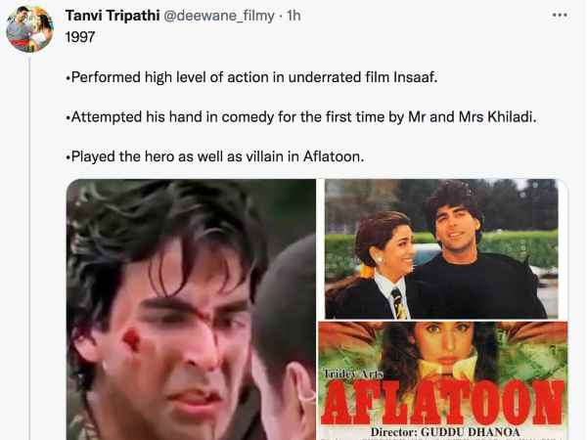Click the 1h tweet timestamp
Viewport: 587px width, 440px height.
293,16
